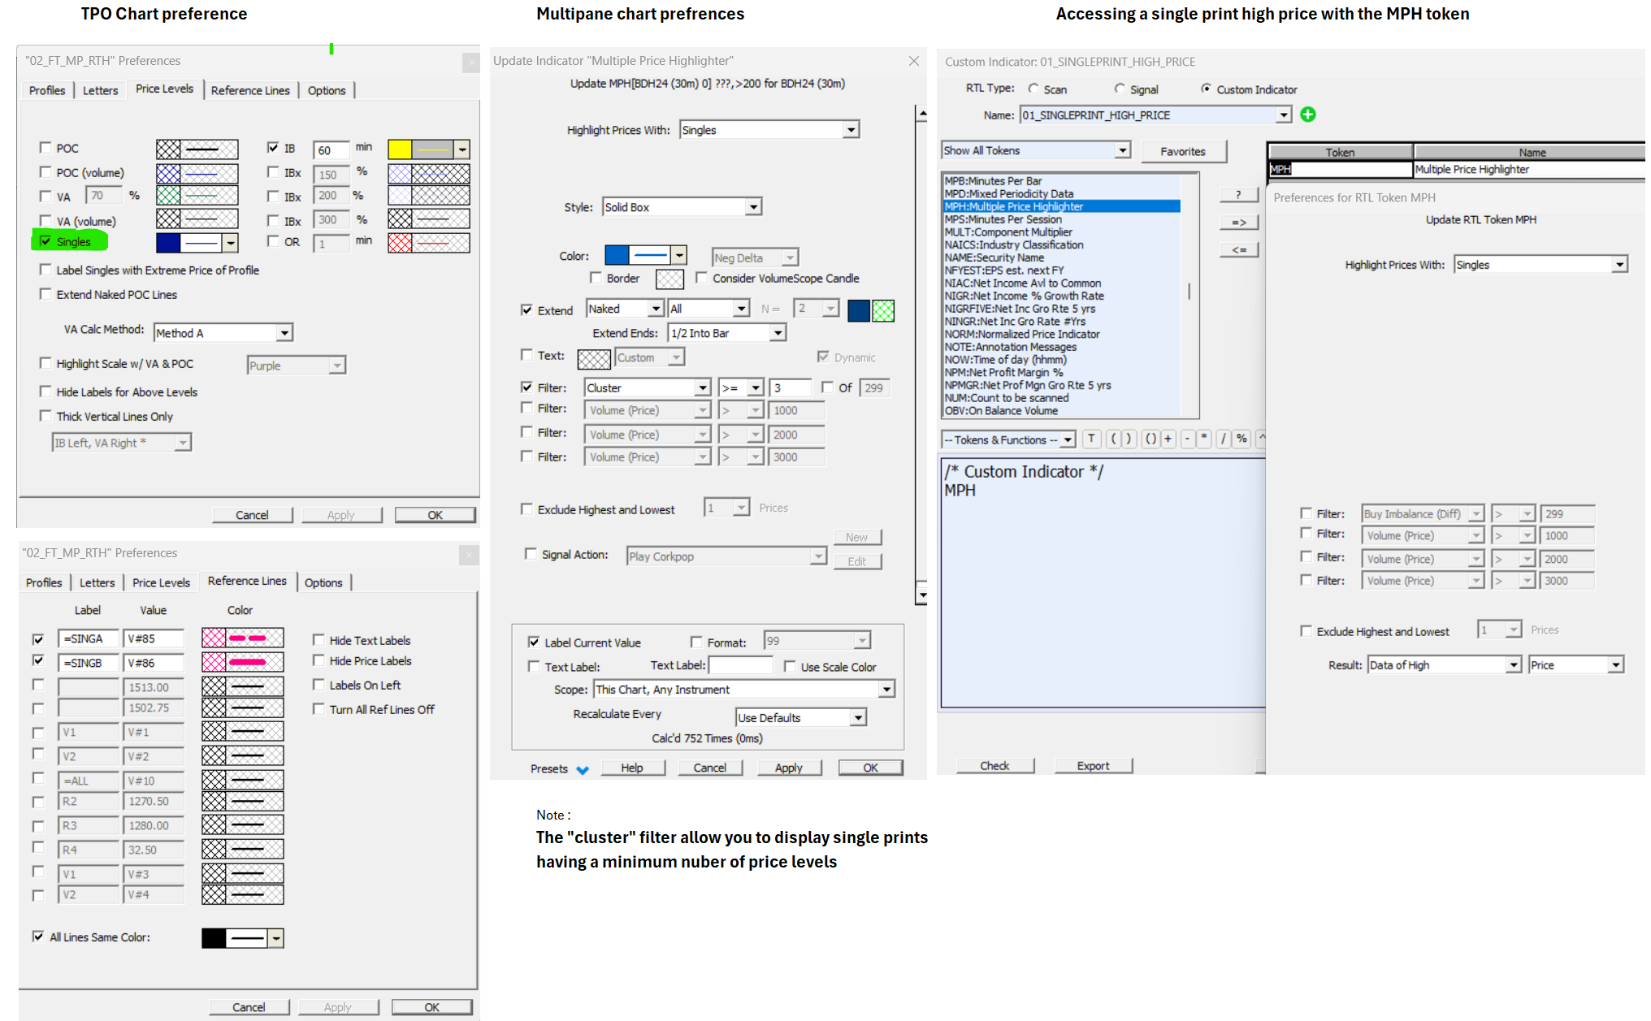Select the Scan RTL type radio
The image size is (1651, 1021).
[x=1033, y=89]
